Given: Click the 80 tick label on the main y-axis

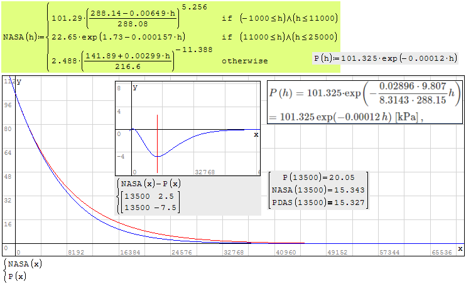Looking at the screenshot, I should (6, 129).
